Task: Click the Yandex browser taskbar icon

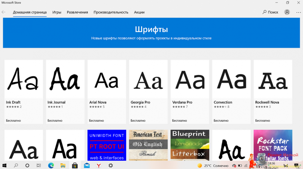Action: (98, 165)
